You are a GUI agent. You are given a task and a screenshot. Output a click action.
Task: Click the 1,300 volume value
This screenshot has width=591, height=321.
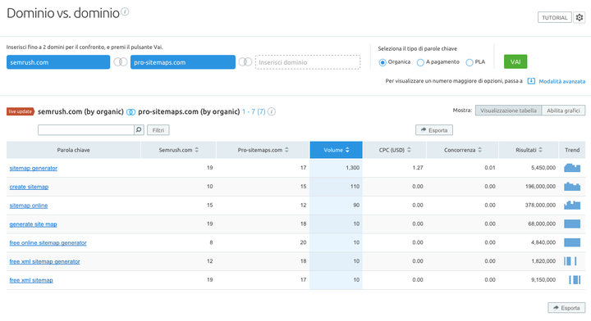[352, 168]
